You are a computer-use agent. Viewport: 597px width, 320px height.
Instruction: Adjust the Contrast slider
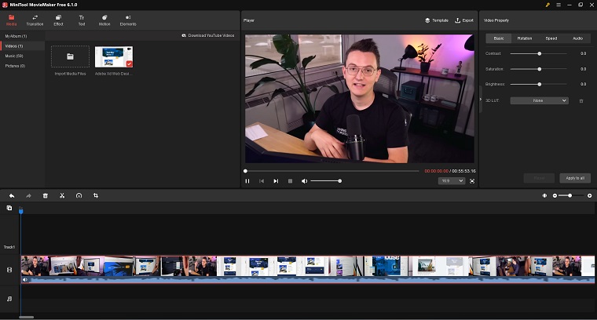(539, 53)
